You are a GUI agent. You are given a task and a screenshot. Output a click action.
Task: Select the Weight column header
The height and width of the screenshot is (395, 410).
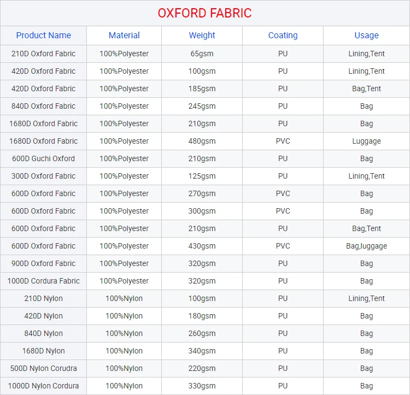(x=202, y=36)
